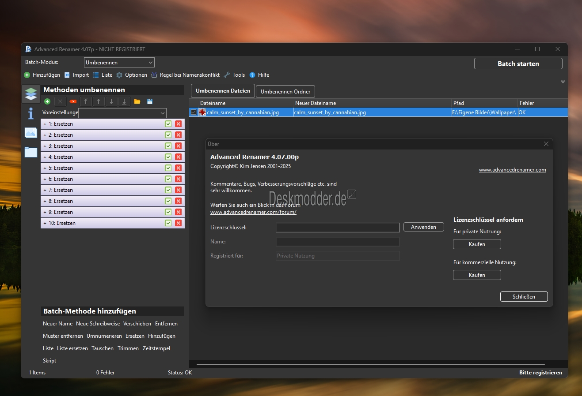Add the Umnumerieren batch method
Screen dimensions: 582x396
tap(104, 336)
